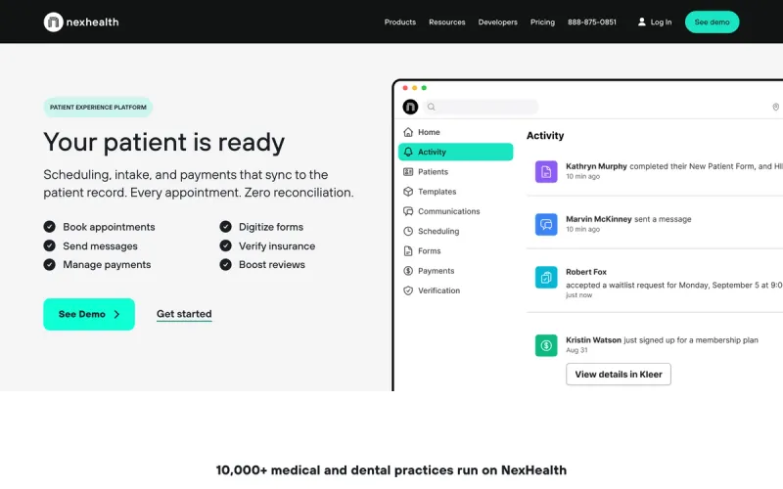The image size is (783, 489).
Task: Click checkmark icon beside Digitize forms
Action: click(x=226, y=227)
